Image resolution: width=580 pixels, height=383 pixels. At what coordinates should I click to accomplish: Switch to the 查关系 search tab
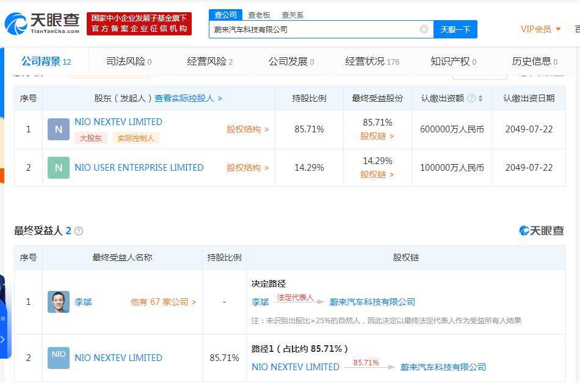[x=292, y=15]
